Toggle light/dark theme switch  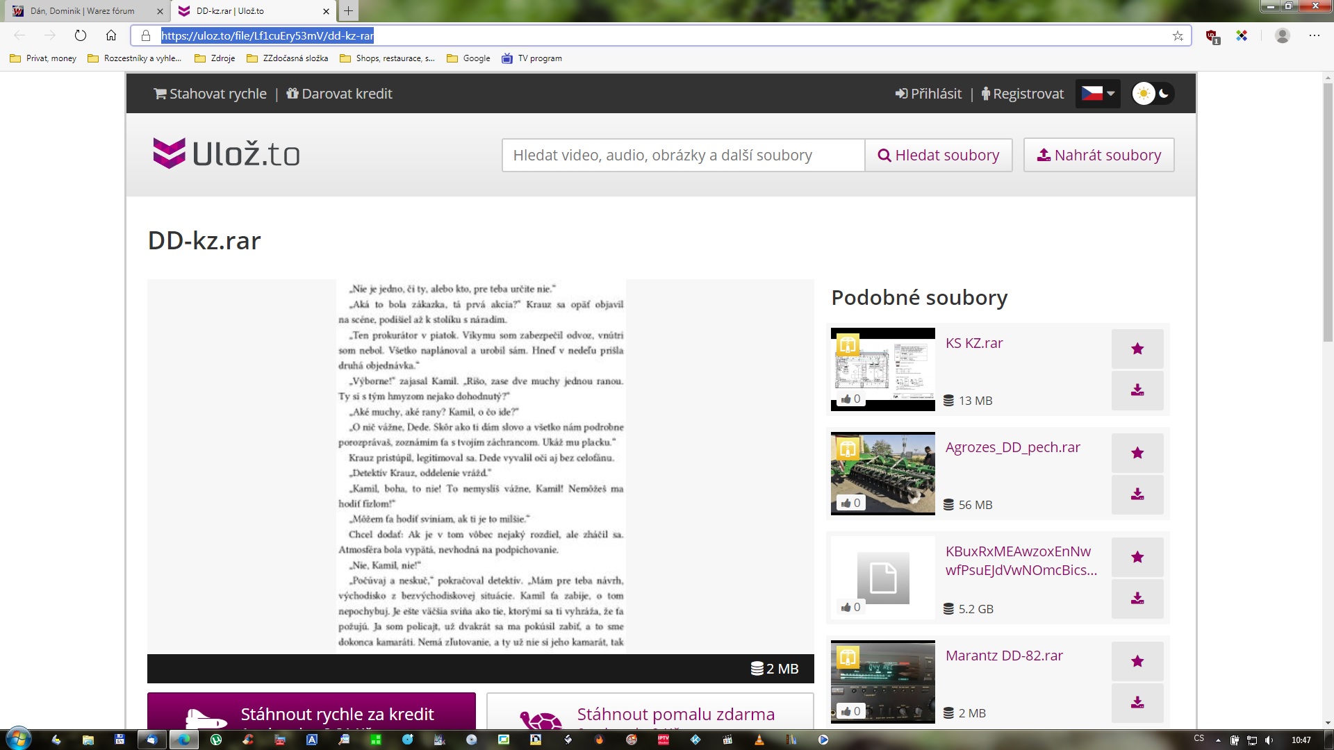pyautogui.click(x=1153, y=94)
